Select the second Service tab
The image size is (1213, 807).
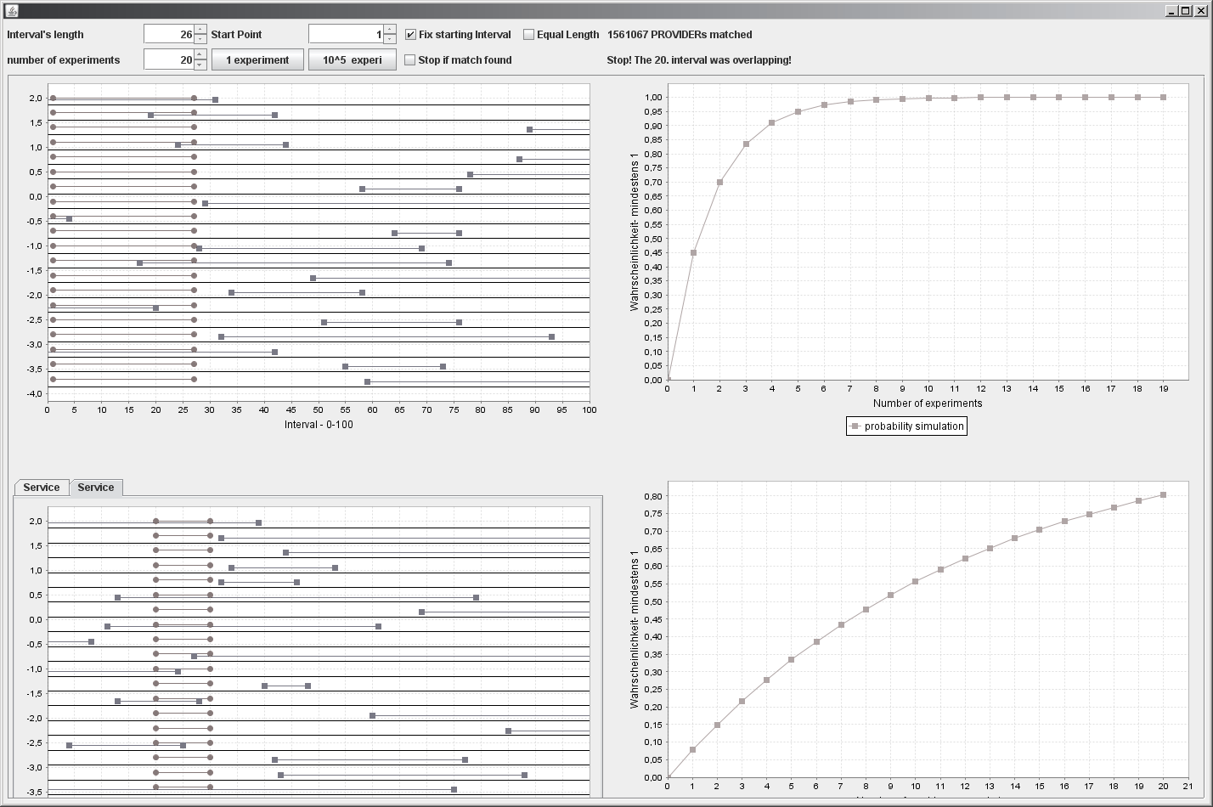point(95,488)
